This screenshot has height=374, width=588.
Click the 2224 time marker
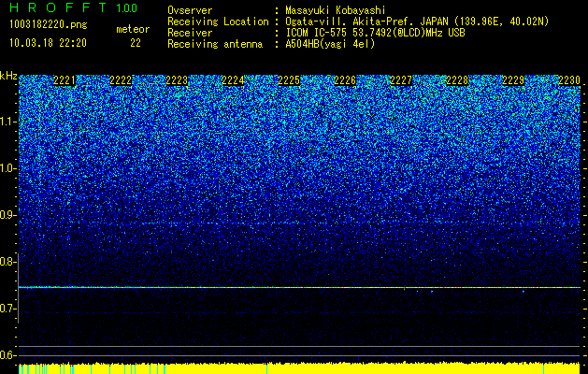pyautogui.click(x=233, y=80)
